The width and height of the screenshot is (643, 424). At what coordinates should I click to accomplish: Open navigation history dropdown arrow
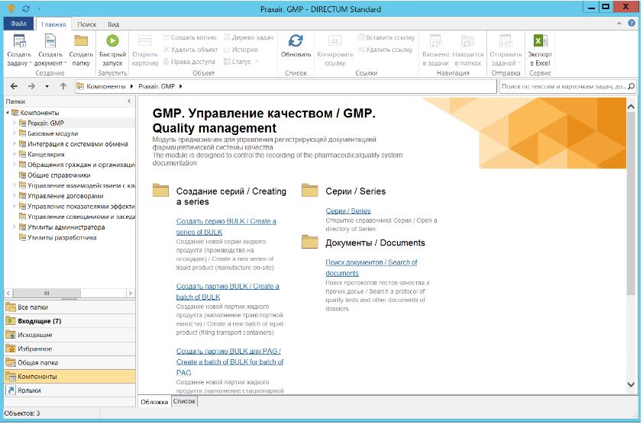pos(47,86)
